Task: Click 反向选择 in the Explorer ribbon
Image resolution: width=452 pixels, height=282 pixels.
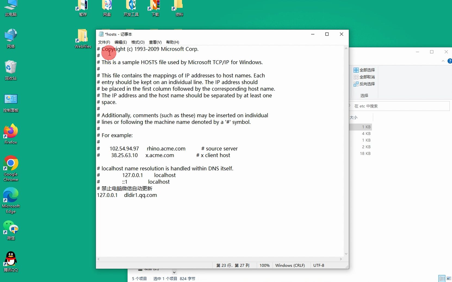Action: pos(364,84)
